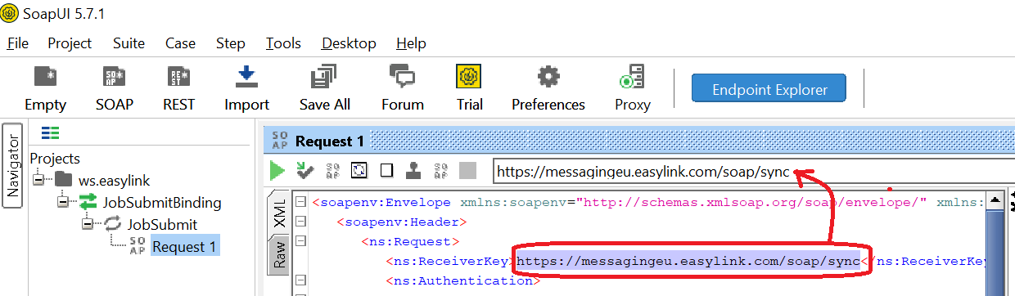The image size is (1015, 296).
Task: Select JobSubmit operation in the tree
Action: pos(161,224)
